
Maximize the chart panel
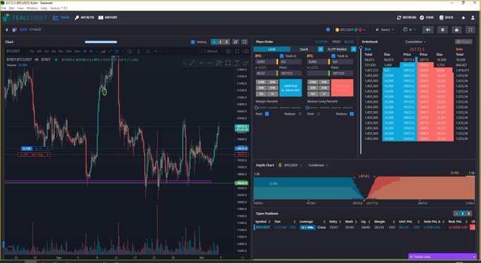(x=245, y=42)
